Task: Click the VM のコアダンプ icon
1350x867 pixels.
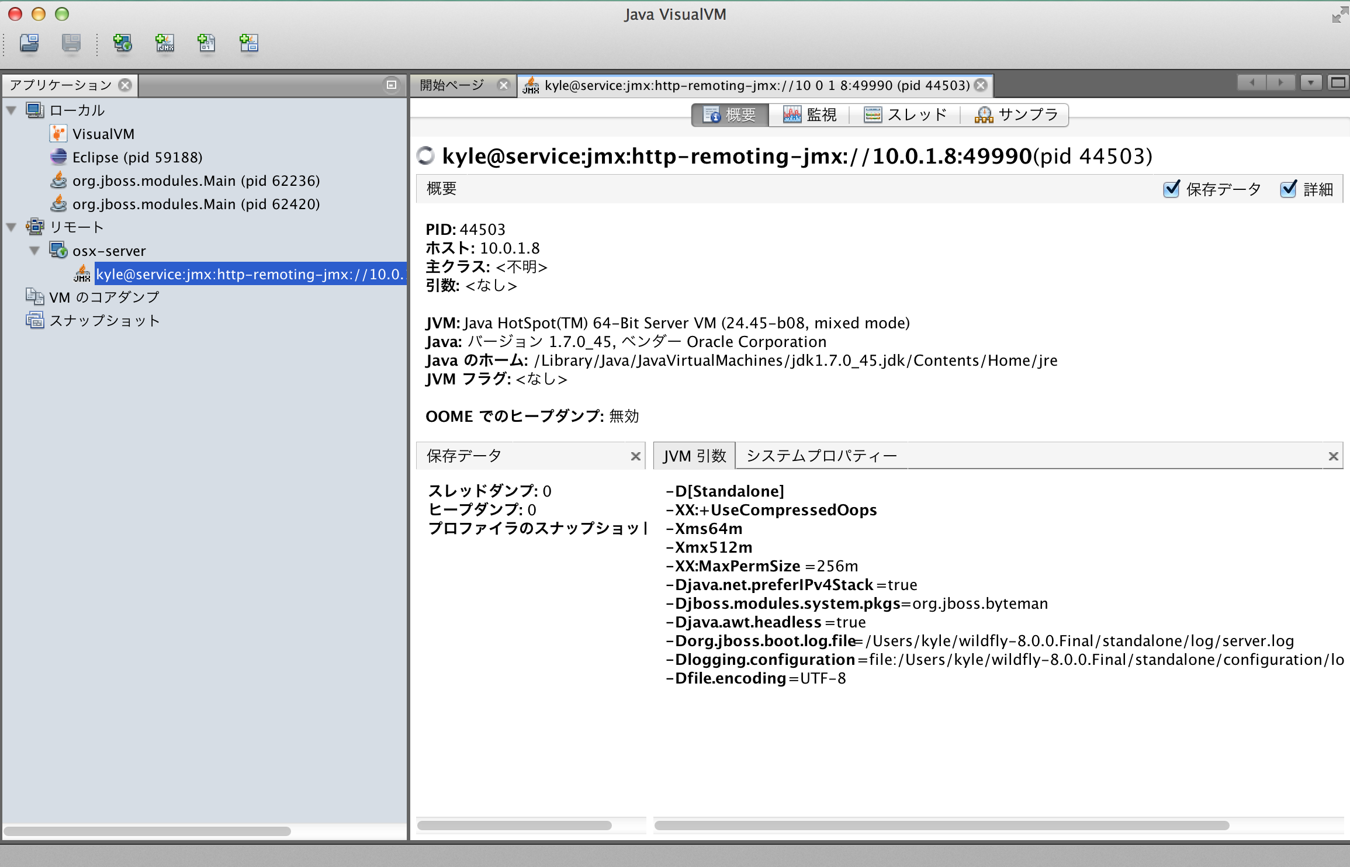Action: pyautogui.click(x=35, y=297)
